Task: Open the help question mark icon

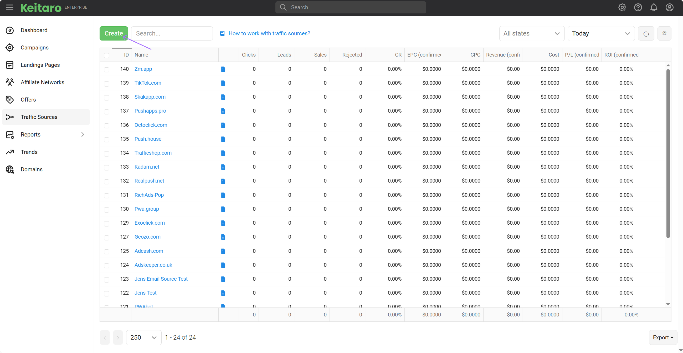Action: pos(638,7)
